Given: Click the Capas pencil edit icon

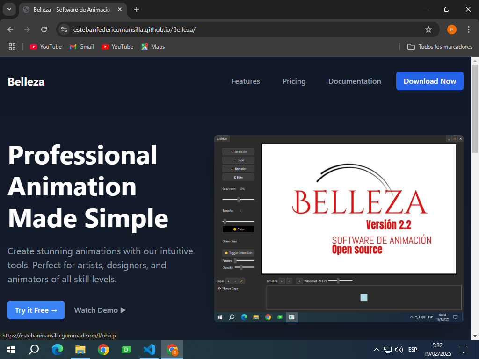Looking at the screenshot, I should (x=242, y=281).
